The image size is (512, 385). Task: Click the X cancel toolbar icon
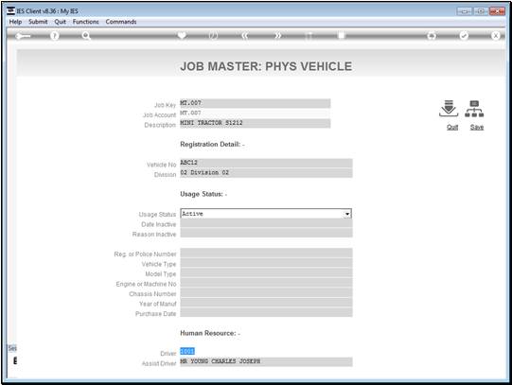coord(495,36)
